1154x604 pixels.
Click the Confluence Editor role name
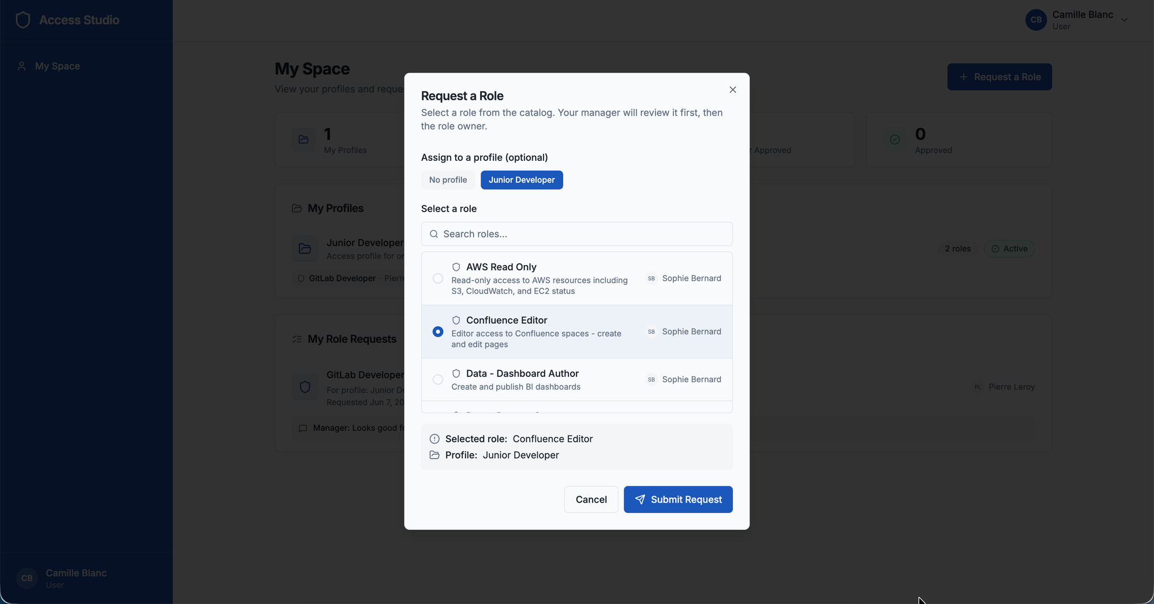507,320
